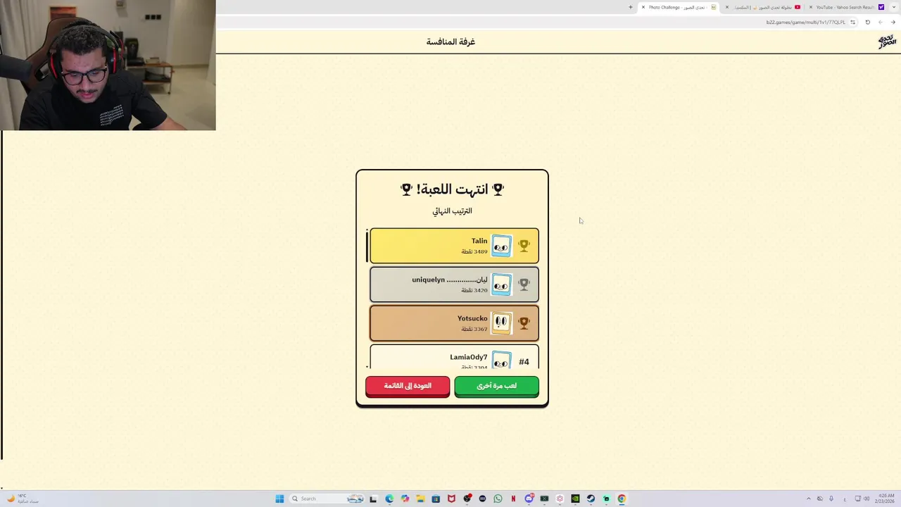This screenshot has width=901, height=507.
Task: Click uniquelyn's avatar card
Action: (501, 284)
